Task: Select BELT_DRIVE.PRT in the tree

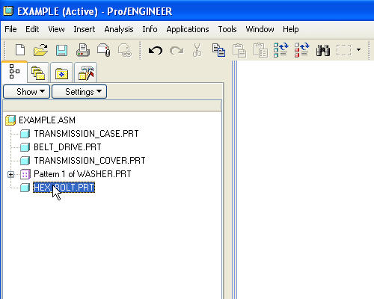Action: pos(67,147)
